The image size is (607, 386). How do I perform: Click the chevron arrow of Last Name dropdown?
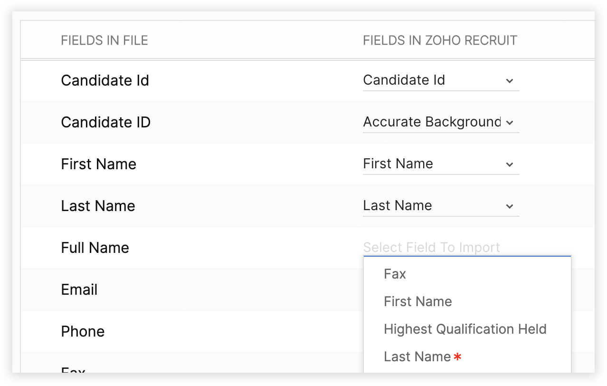pyautogui.click(x=509, y=206)
